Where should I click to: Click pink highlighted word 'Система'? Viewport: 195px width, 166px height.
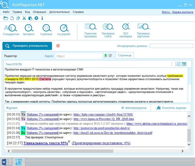coord(45,79)
